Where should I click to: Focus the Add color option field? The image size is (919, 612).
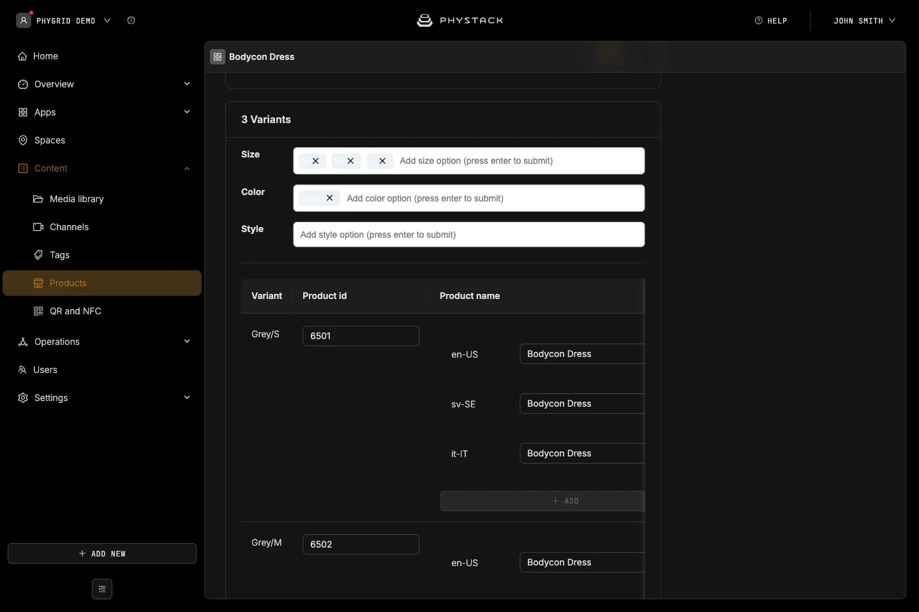click(x=493, y=198)
